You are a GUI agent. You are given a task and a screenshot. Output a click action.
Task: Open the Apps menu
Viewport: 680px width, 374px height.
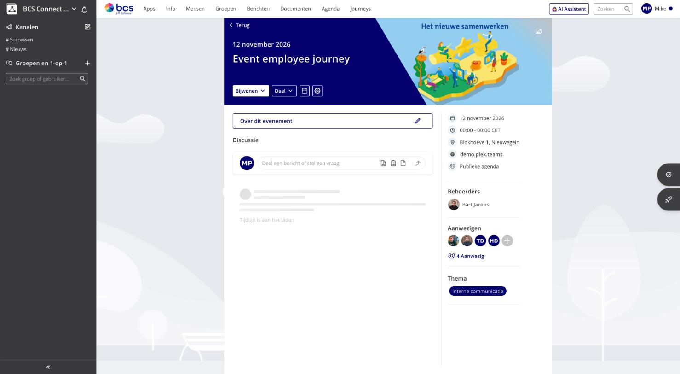click(x=149, y=9)
